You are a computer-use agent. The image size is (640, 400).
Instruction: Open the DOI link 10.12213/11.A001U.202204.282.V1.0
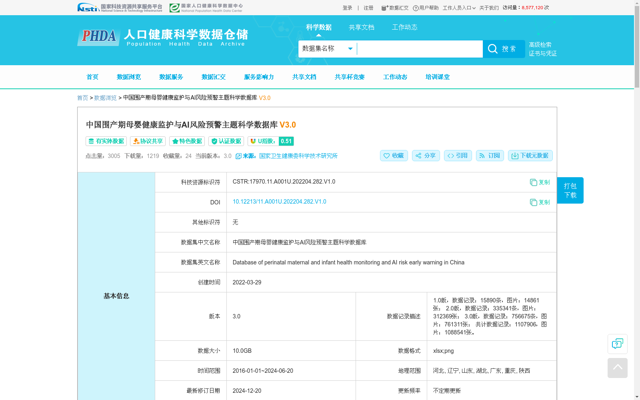279,202
